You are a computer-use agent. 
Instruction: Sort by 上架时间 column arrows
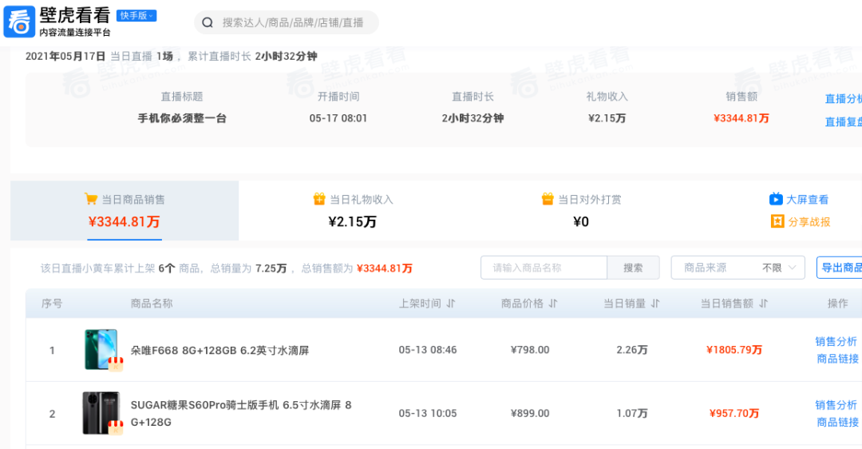pyautogui.click(x=451, y=304)
